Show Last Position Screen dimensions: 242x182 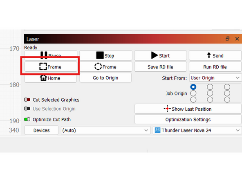coord(188,109)
